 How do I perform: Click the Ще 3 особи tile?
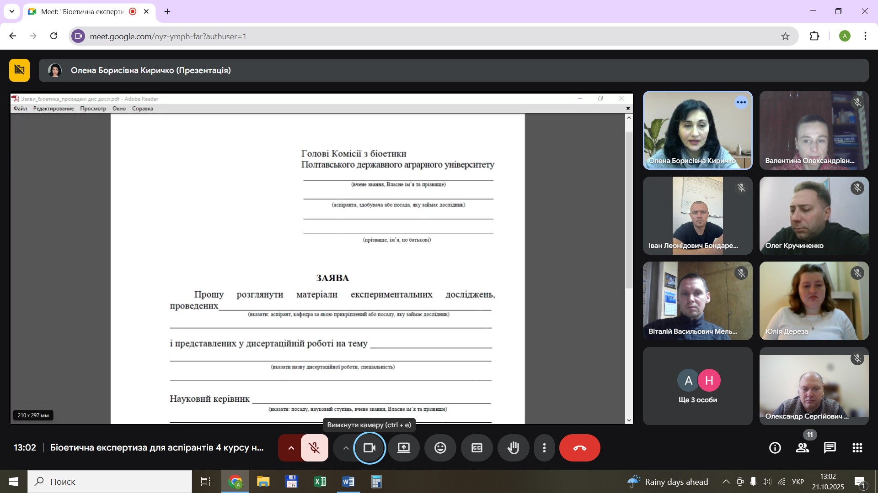pyautogui.click(x=697, y=386)
